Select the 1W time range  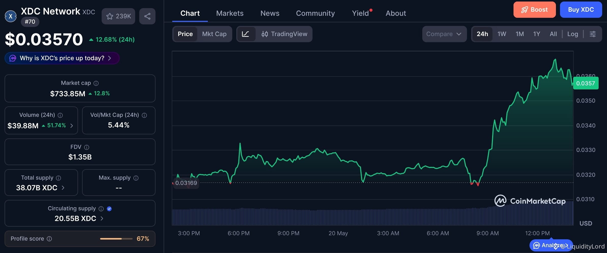pyautogui.click(x=502, y=34)
